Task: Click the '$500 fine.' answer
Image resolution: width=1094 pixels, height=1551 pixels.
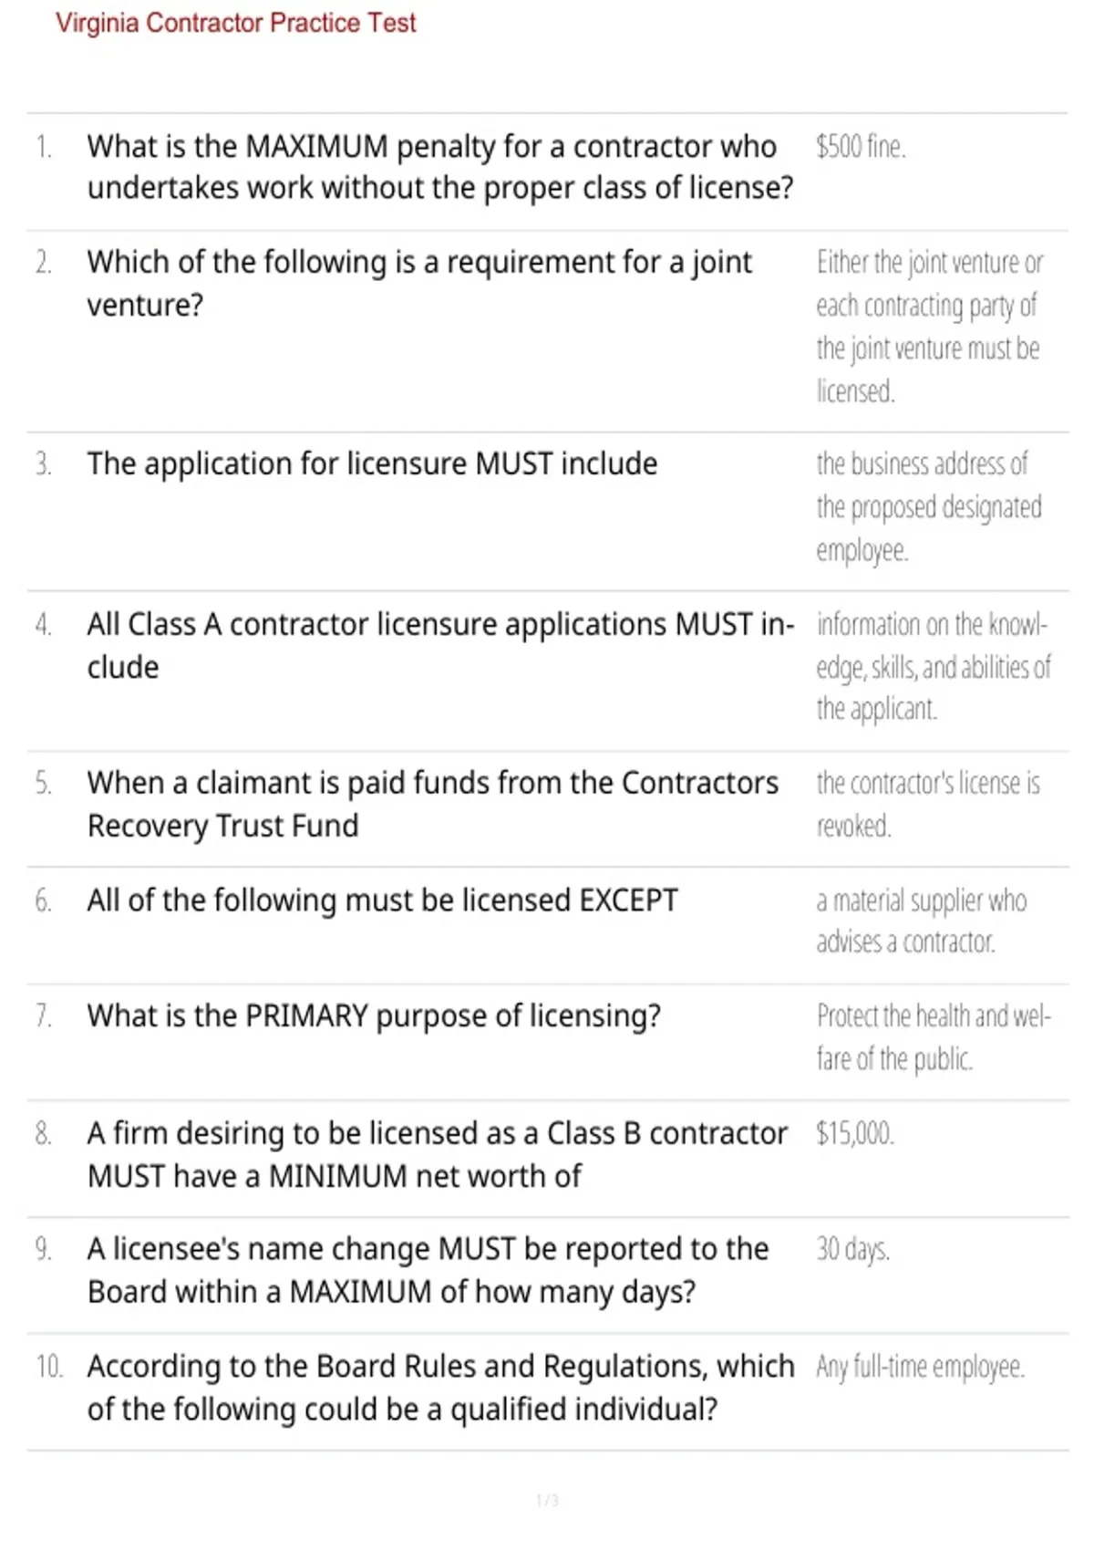Action: point(861,146)
